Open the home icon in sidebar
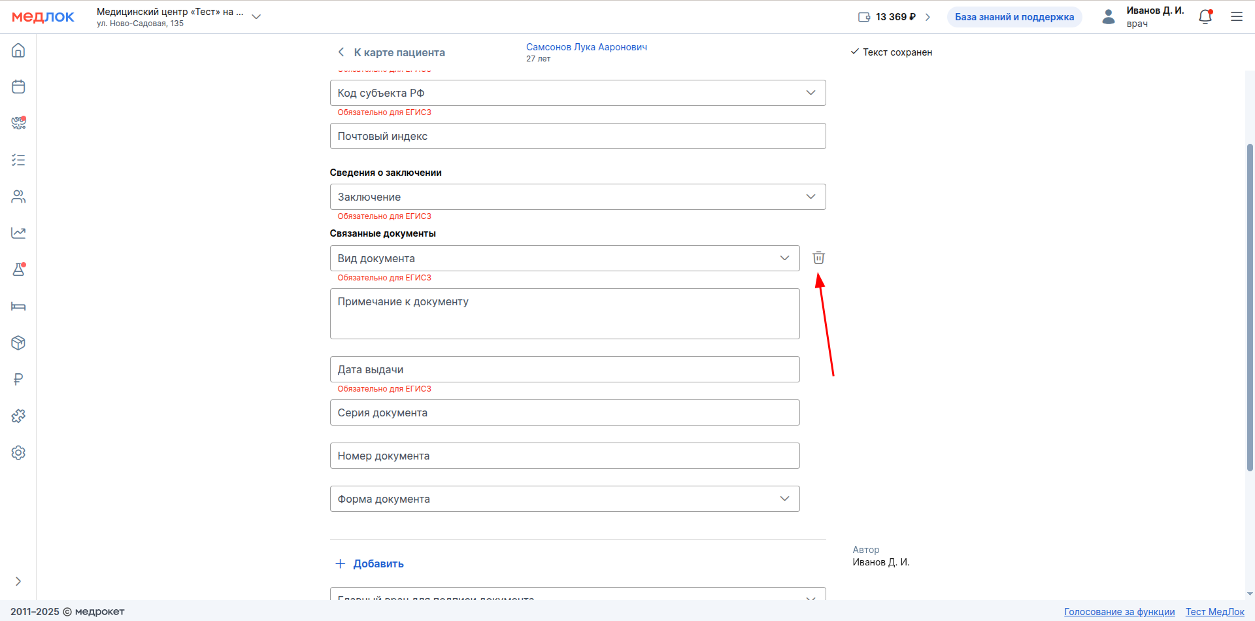 [18, 50]
